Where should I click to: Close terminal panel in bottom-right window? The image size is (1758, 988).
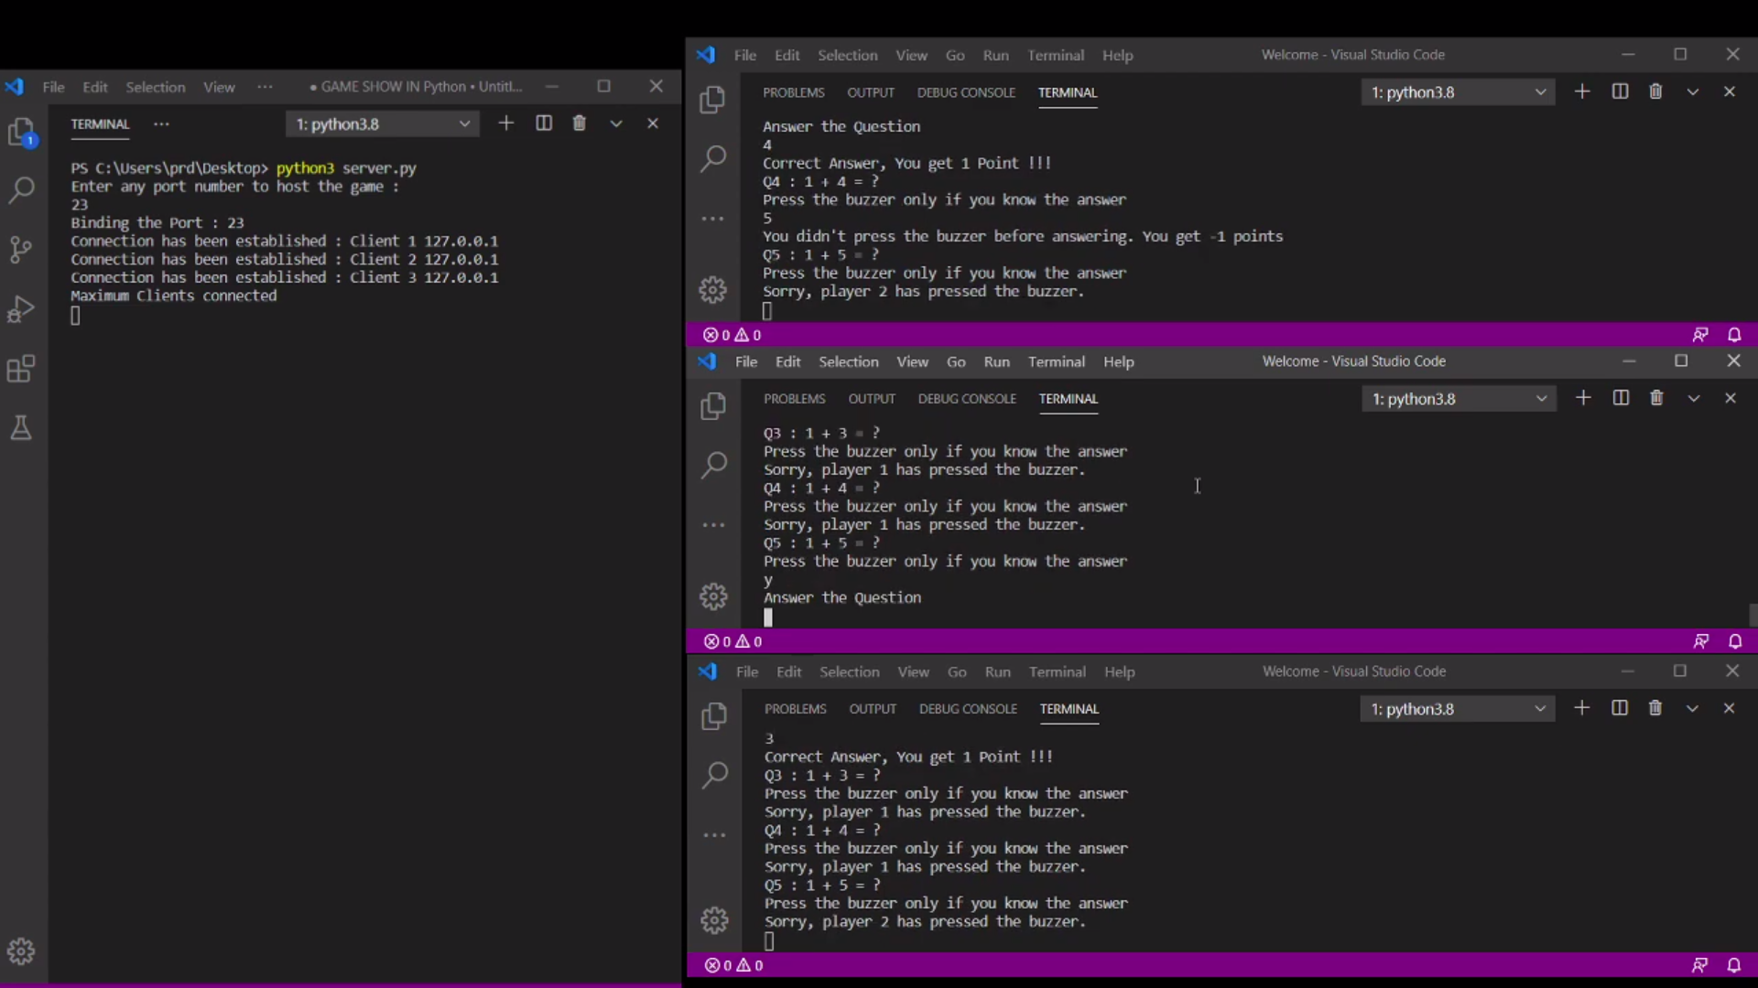click(x=1729, y=708)
